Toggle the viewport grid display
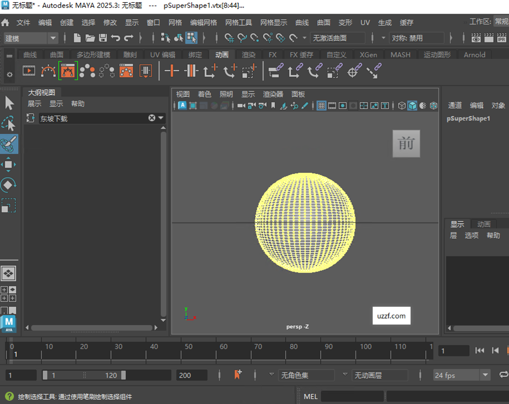 pos(321,105)
